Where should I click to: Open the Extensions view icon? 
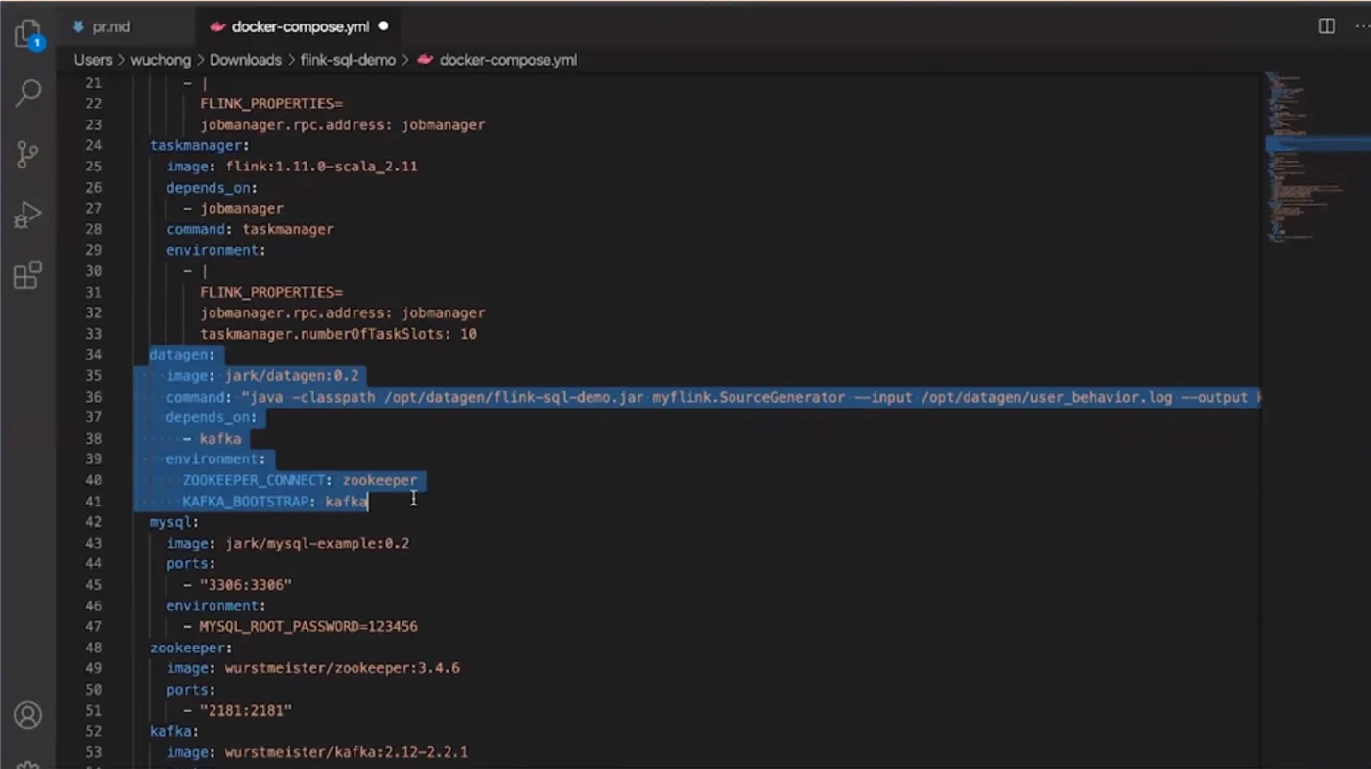coord(28,275)
